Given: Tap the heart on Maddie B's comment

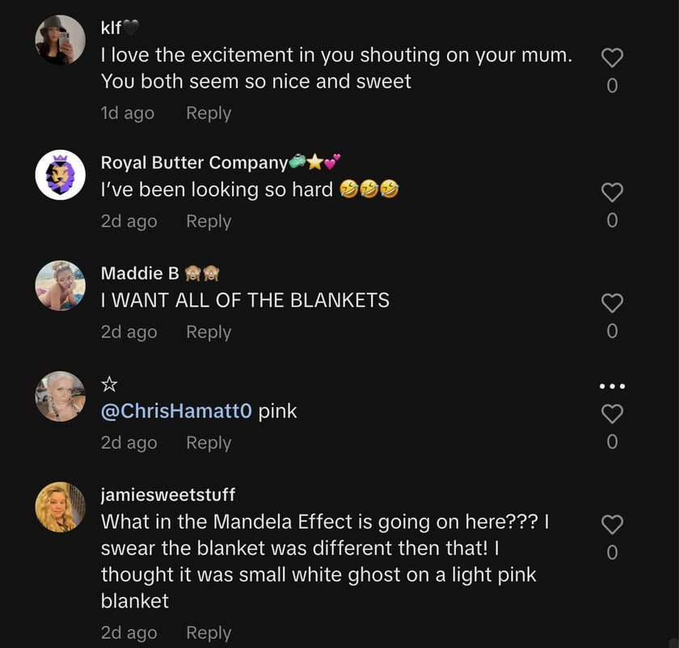Looking at the screenshot, I should point(612,303).
